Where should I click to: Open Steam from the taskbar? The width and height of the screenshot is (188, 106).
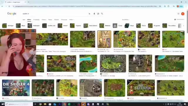point(83,104)
